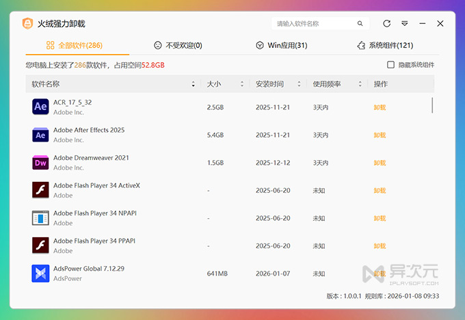Click the Win应用 cube icon
This screenshot has width=465, height=320.
(260, 45)
